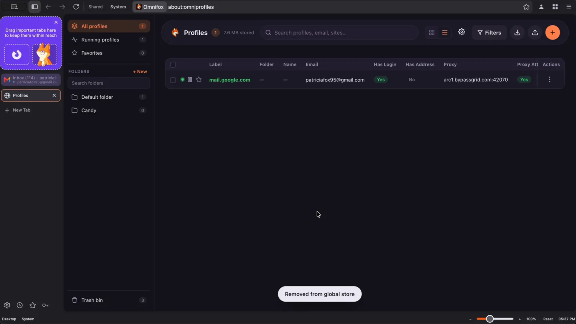The height and width of the screenshot is (324, 576).
Task: Open the Filters dropdown
Action: pos(489,33)
